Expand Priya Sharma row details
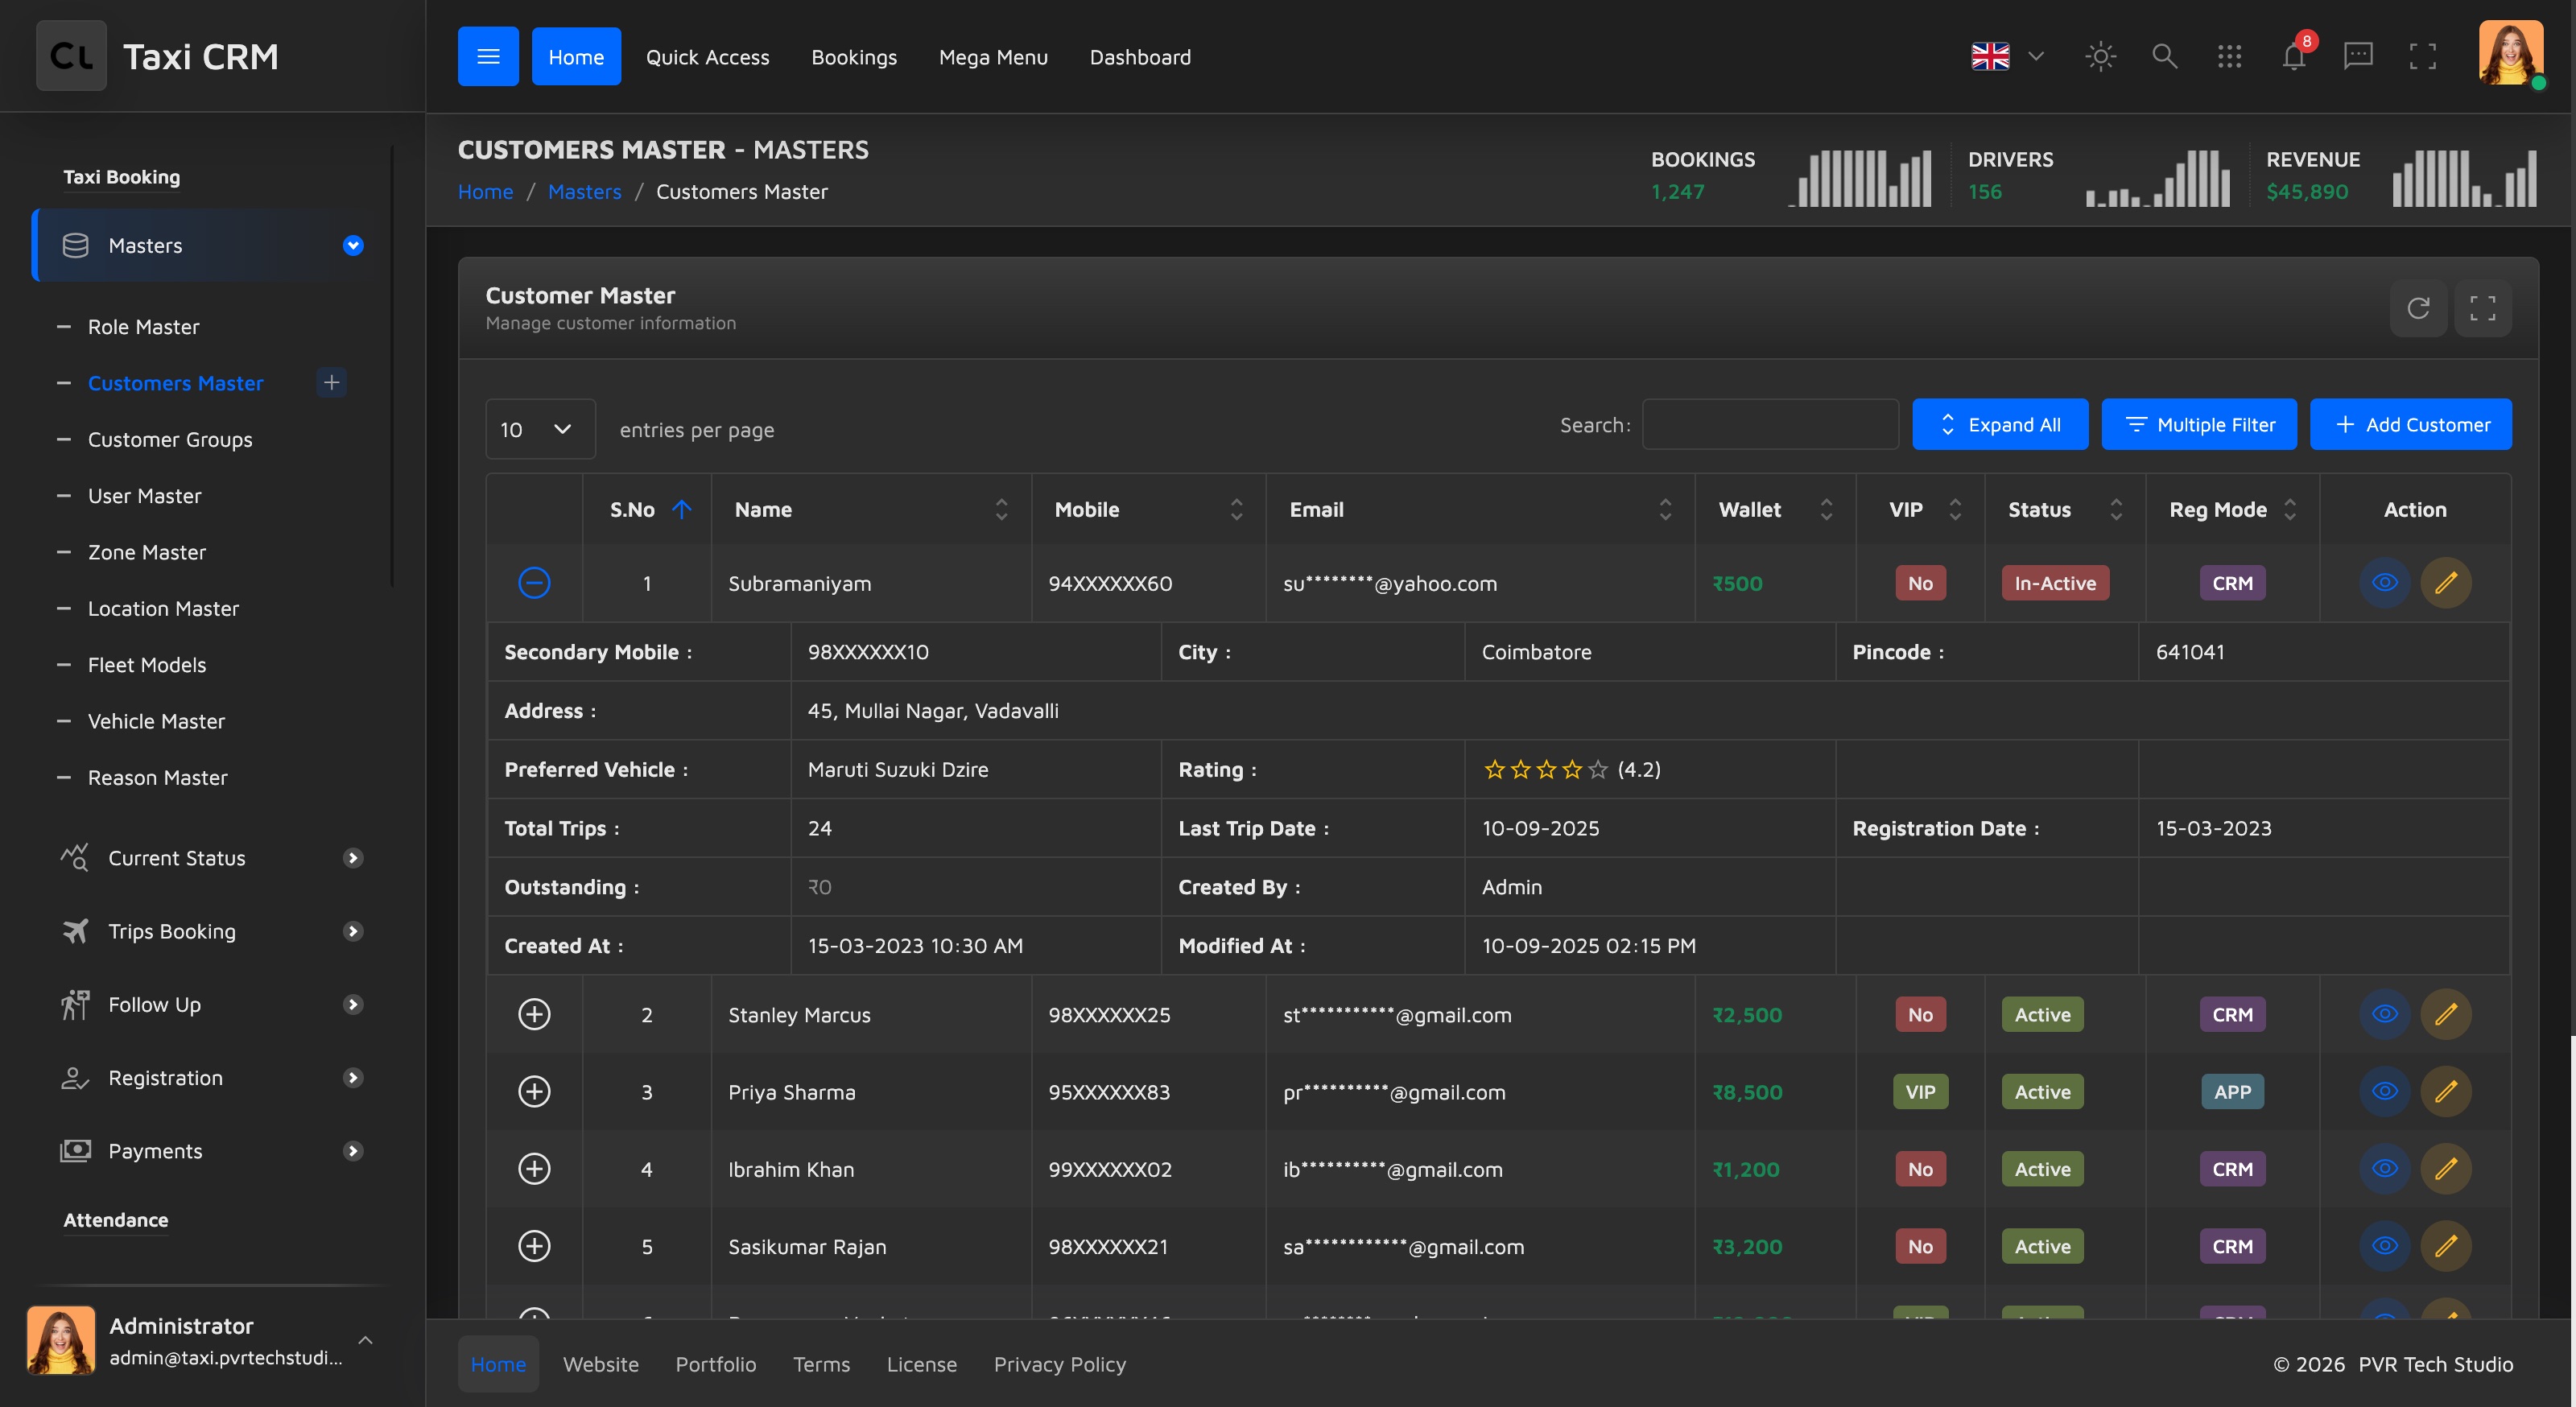Screen dimensions: 2576x1407 534,1091
